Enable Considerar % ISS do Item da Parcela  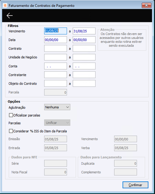click(x=11, y=131)
